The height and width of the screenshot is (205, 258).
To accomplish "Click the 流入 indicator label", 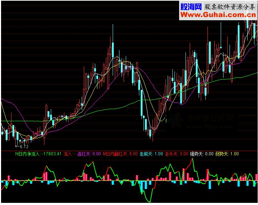I will pos(68,154).
